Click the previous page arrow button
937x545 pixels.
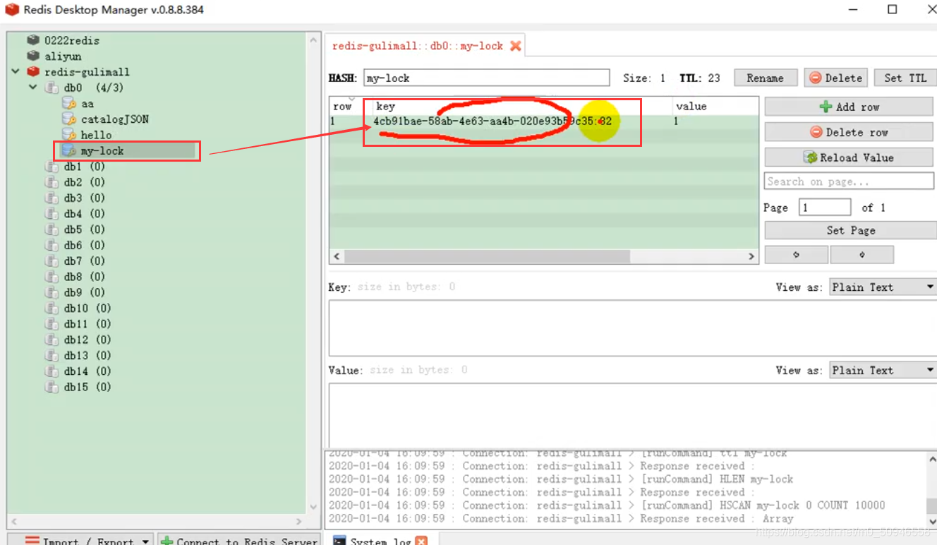(796, 255)
